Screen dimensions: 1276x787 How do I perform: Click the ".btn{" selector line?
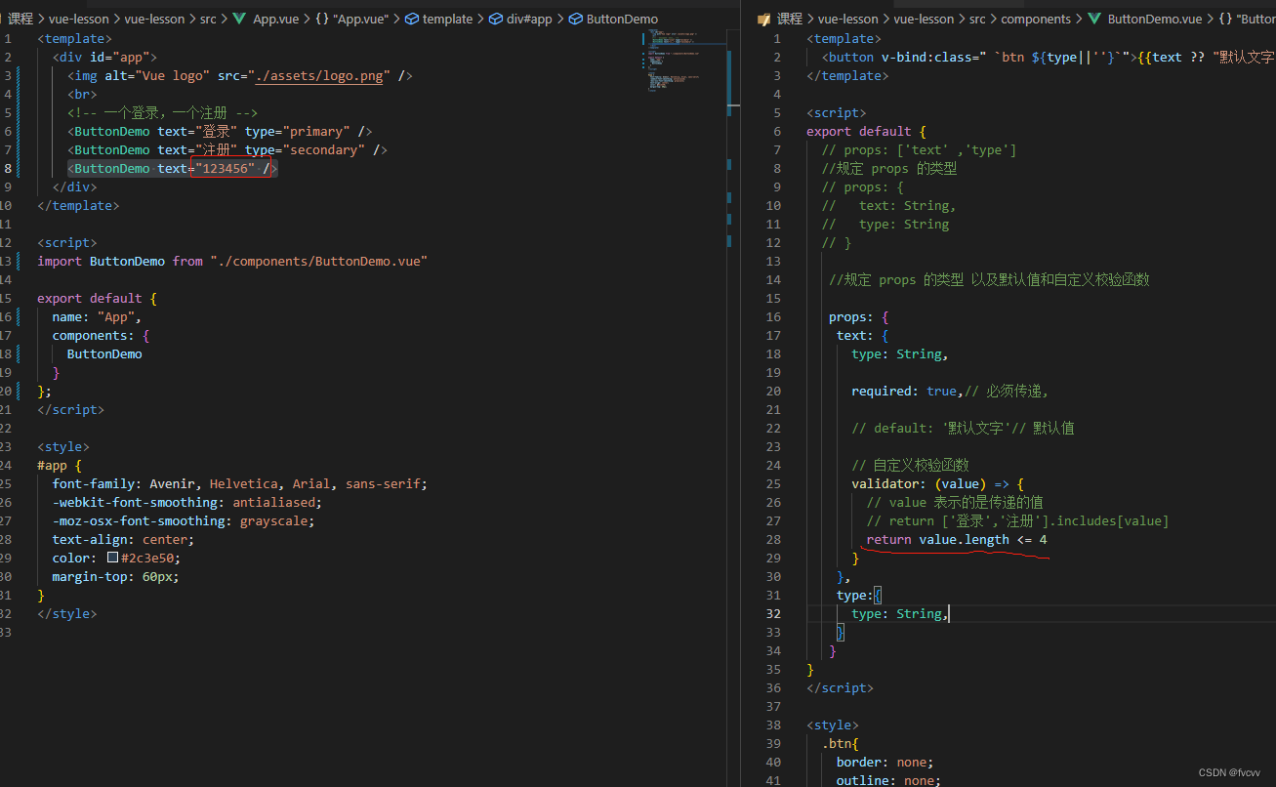click(840, 743)
